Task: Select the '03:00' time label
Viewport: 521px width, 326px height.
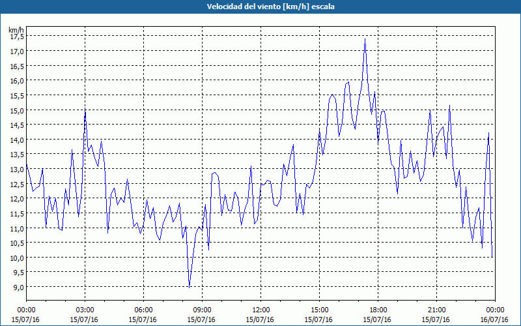Action: pos(85,310)
